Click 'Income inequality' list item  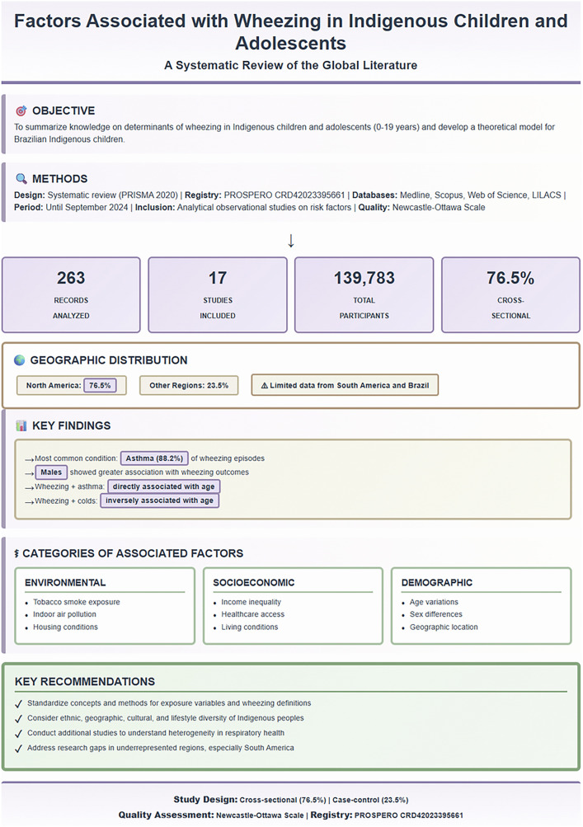(252, 602)
